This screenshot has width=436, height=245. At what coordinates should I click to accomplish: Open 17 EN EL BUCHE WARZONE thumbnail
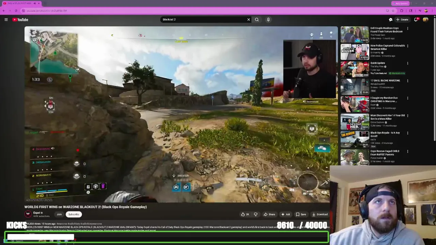pyautogui.click(x=355, y=86)
